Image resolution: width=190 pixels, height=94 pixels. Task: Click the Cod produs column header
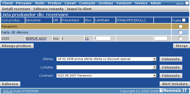pyautogui.click(x=13, y=20)
